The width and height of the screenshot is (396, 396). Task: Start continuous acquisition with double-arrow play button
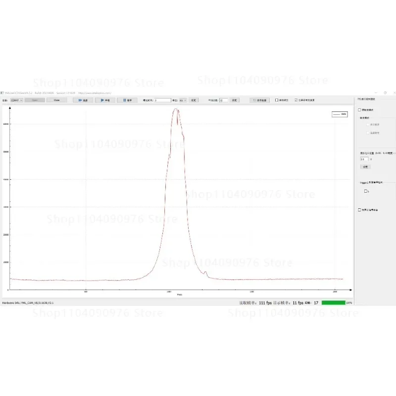click(83, 100)
